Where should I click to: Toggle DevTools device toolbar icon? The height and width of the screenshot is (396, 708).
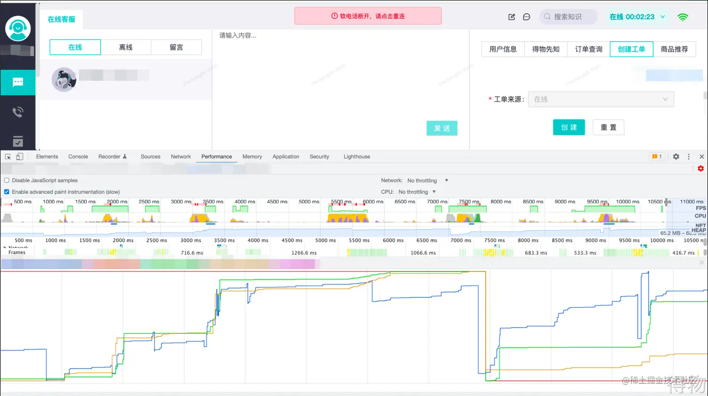[20, 157]
